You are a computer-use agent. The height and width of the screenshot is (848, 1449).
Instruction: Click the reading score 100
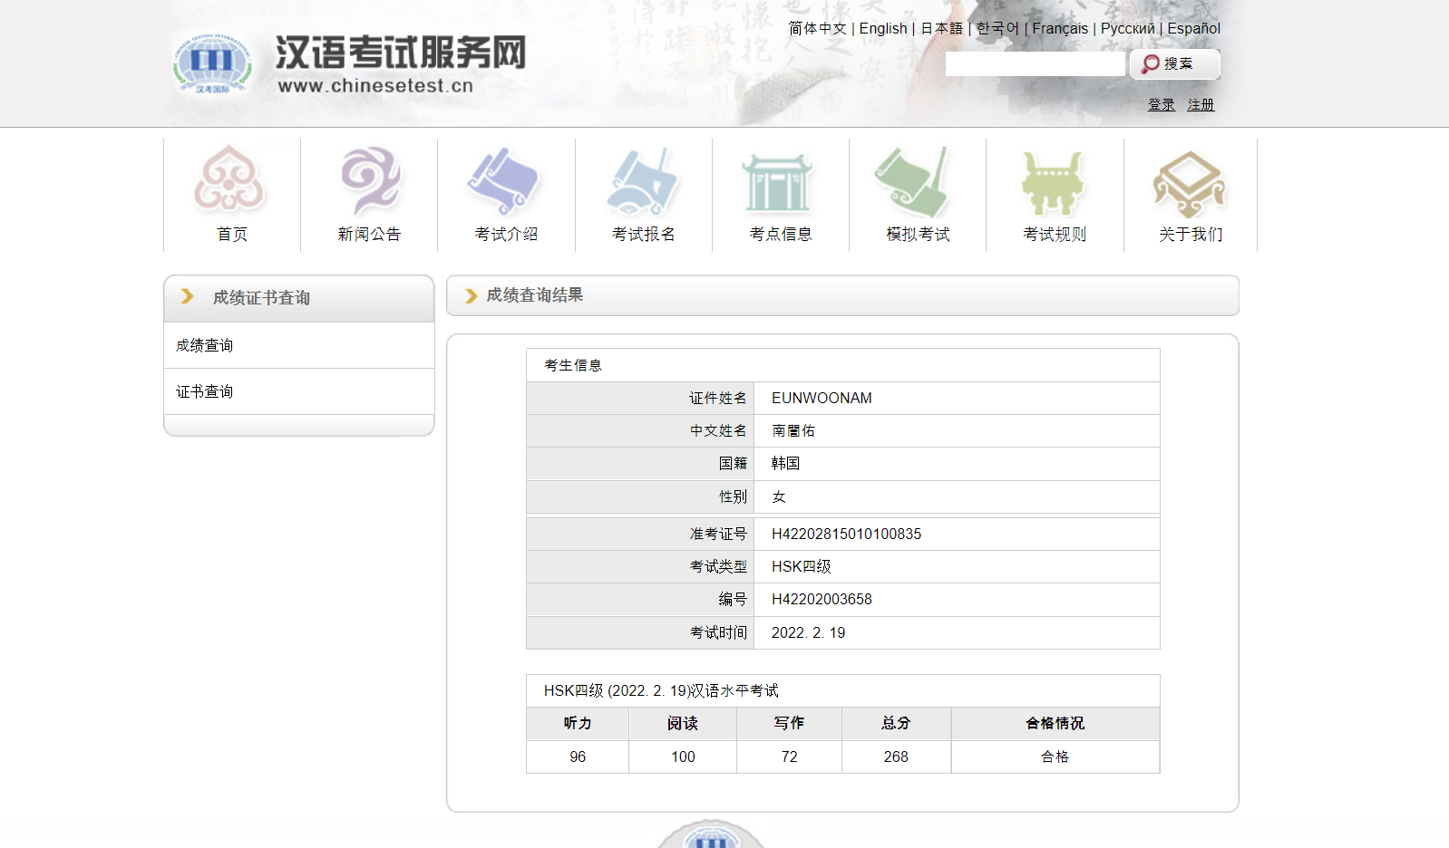point(683,756)
